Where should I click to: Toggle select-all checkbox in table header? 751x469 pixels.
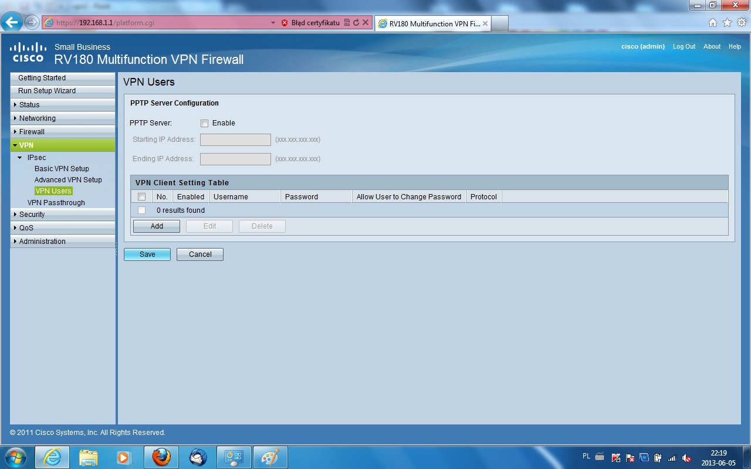[141, 197]
